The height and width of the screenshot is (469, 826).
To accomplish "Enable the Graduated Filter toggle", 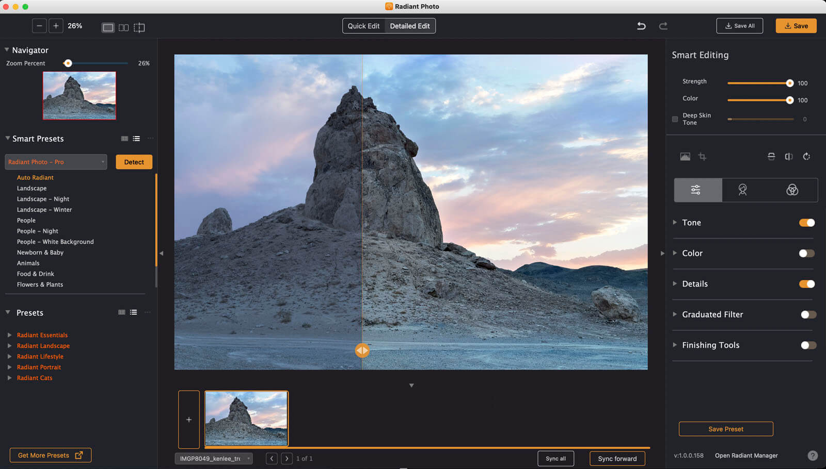I will [x=808, y=314].
